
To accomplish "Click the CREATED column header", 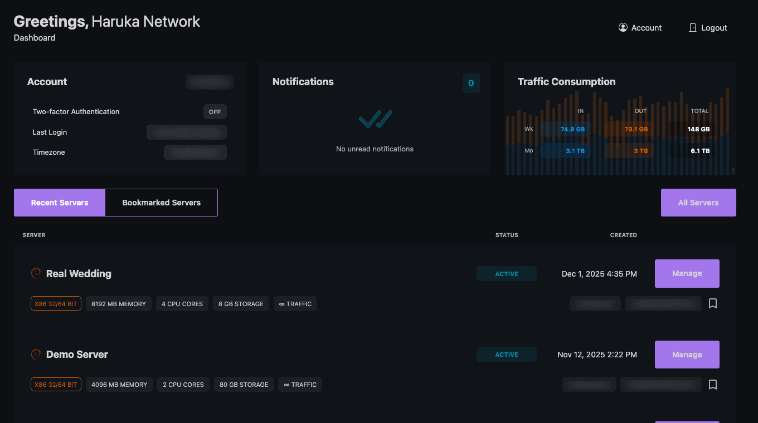I will [x=623, y=235].
